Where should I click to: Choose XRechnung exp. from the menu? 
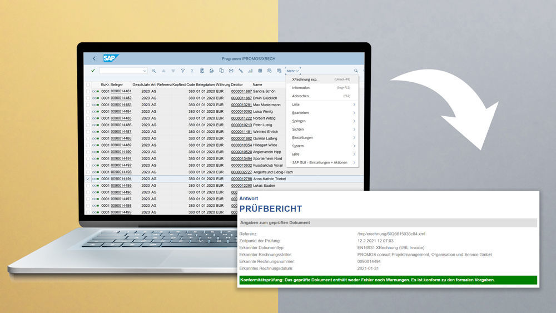[x=305, y=80]
